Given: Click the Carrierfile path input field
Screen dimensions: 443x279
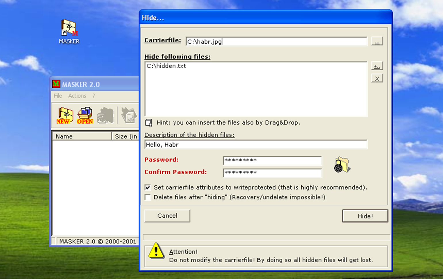Looking at the screenshot, I should 277,42.
